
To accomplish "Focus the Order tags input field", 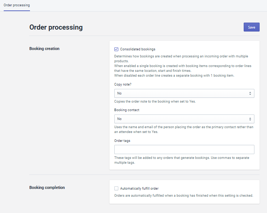I will click(184, 149).
